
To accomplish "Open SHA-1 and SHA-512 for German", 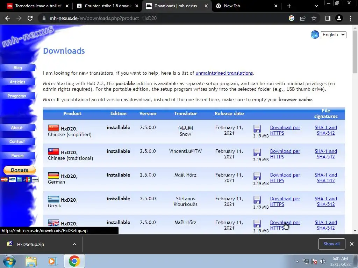I will point(326,178).
